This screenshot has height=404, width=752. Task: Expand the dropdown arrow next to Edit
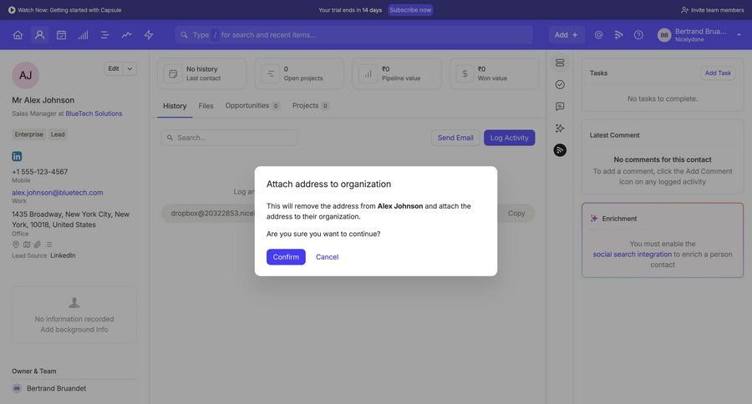click(130, 68)
